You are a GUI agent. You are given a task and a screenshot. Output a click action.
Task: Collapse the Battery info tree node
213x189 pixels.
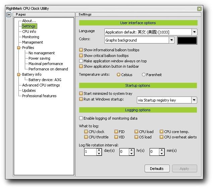(18, 74)
